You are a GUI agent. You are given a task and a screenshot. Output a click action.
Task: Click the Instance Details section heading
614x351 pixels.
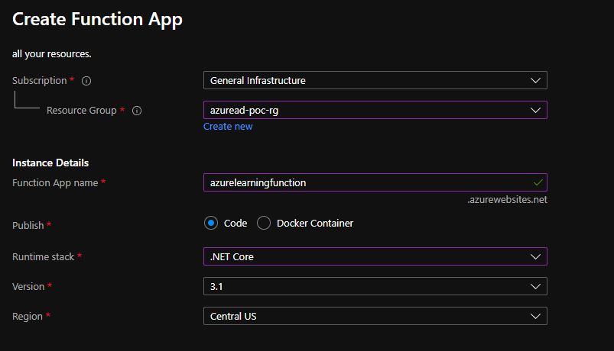coord(50,163)
